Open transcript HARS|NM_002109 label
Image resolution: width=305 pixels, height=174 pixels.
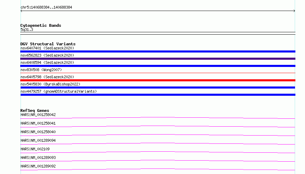[x=35, y=149]
